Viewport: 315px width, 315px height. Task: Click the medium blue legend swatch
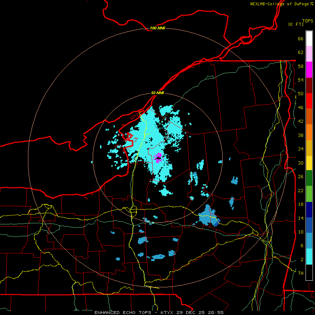point(309,225)
